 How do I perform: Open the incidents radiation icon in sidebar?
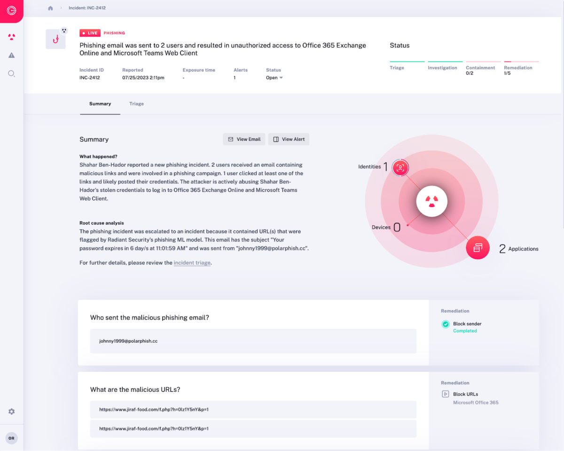[12, 37]
